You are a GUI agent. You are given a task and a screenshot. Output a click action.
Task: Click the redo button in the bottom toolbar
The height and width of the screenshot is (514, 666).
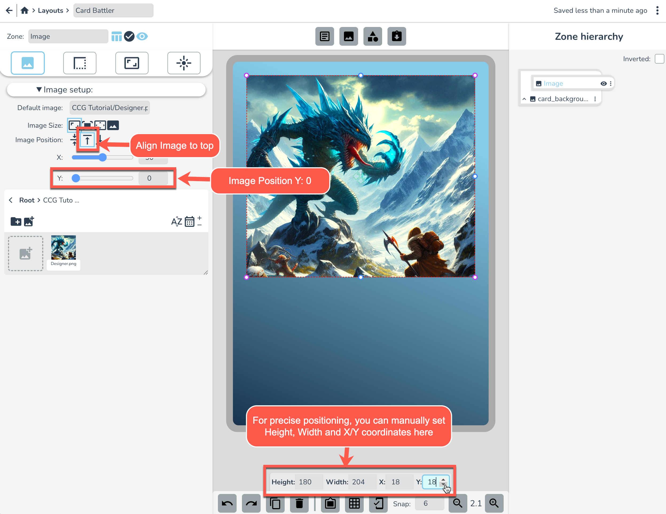pos(251,503)
